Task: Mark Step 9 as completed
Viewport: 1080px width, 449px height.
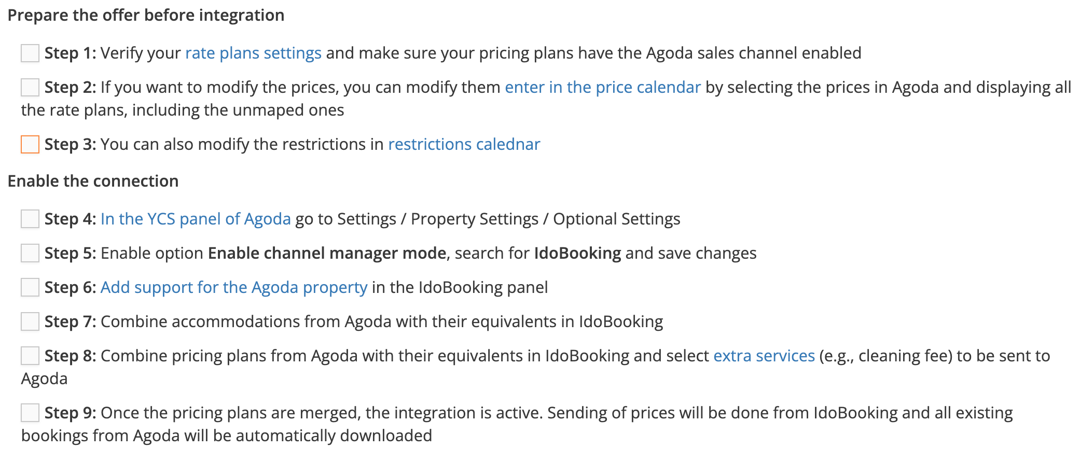Action: pyautogui.click(x=30, y=413)
